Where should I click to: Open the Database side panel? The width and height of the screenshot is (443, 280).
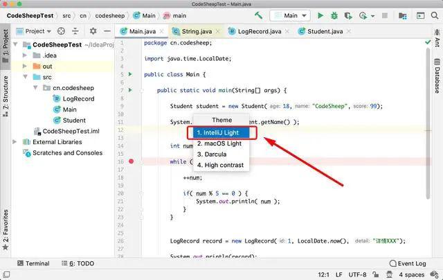(x=437, y=76)
